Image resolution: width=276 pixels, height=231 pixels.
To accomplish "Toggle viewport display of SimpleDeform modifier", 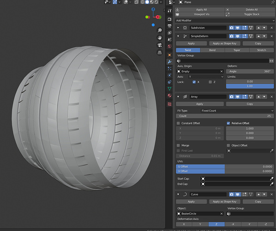I will [x=238, y=36].
